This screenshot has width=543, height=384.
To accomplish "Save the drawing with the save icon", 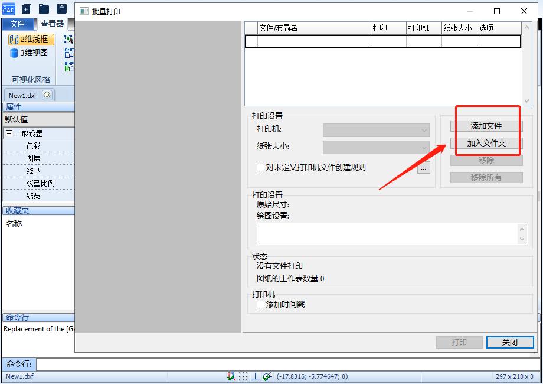I will [x=61, y=8].
